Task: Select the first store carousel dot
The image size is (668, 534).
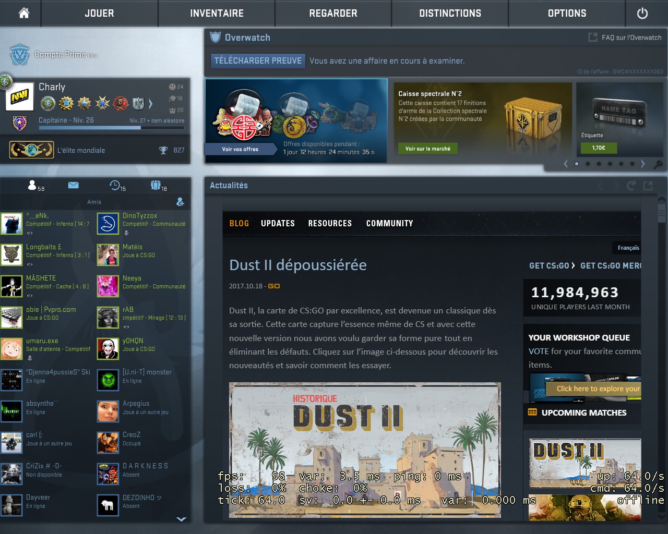Action: pos(577,164)
